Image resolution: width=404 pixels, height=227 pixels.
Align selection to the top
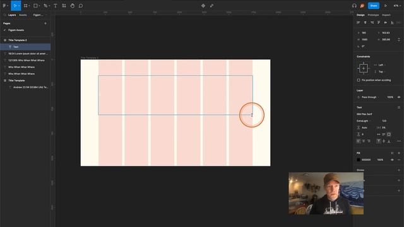click(379, 23)
